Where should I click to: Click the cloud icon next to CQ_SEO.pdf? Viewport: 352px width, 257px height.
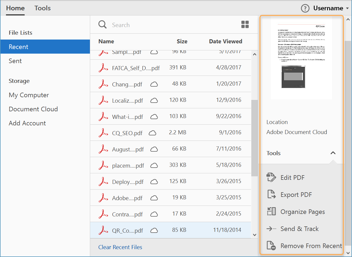point(152,132)
